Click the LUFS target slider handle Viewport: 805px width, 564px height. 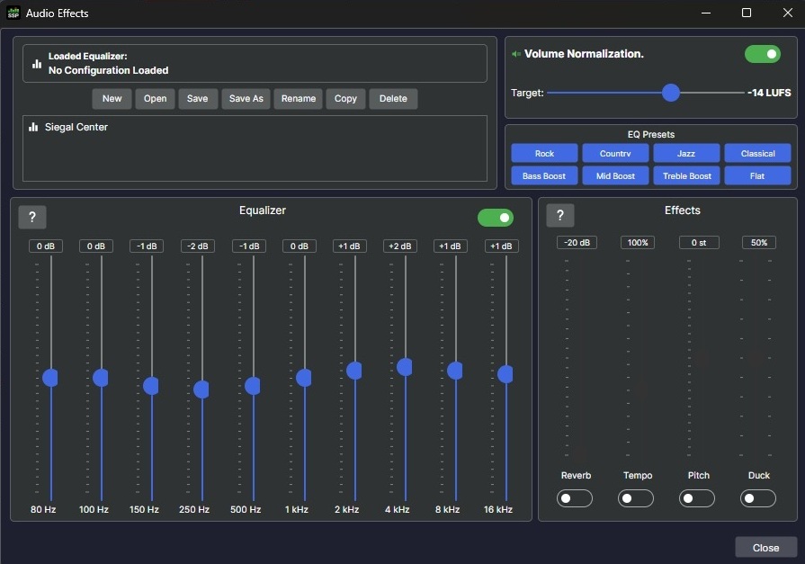click(670, 93)
